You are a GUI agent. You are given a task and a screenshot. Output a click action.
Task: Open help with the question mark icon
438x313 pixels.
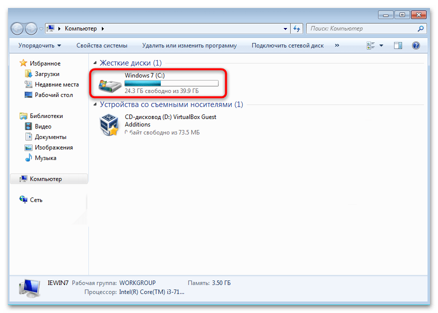coord(416,45)
